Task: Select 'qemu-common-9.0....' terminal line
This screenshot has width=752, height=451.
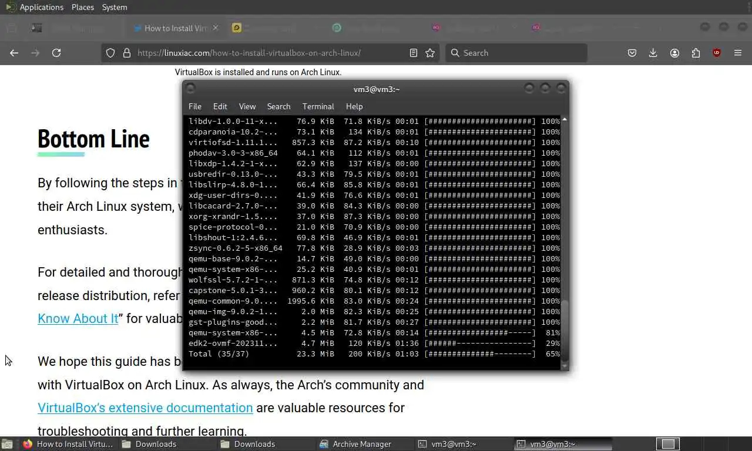Action: tap(374, 301)
